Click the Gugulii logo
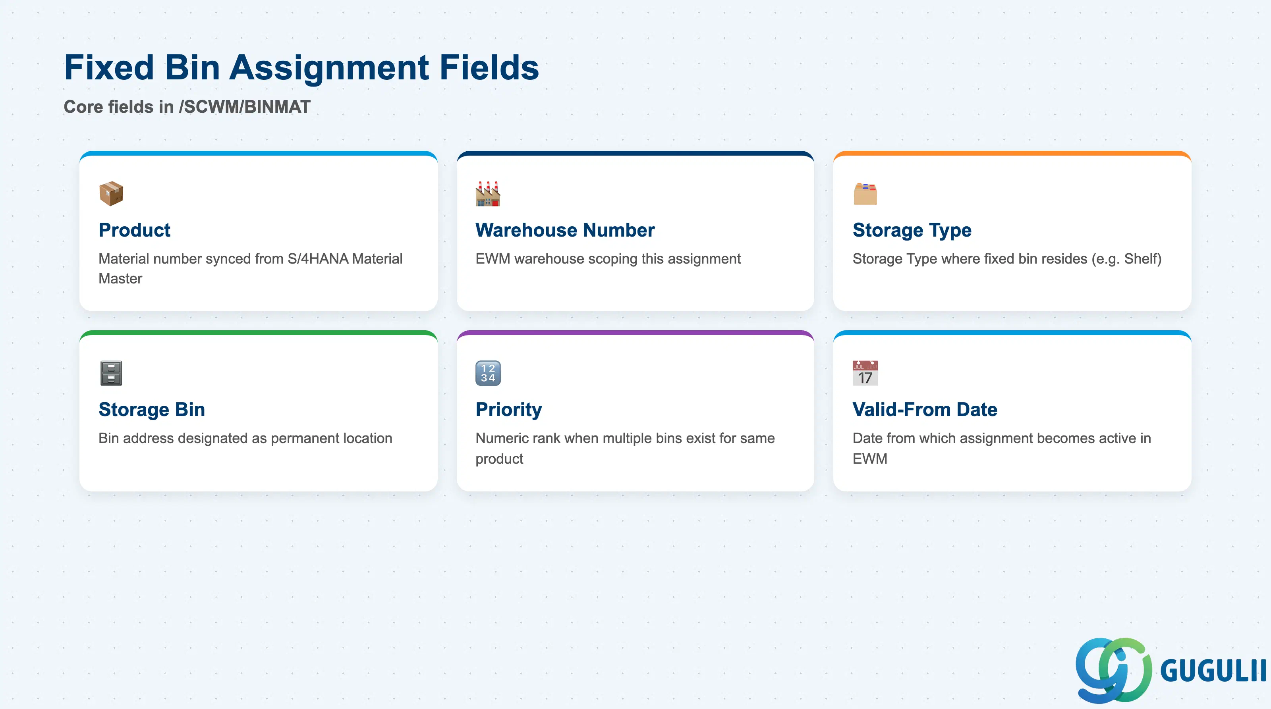 point(1171,670)
